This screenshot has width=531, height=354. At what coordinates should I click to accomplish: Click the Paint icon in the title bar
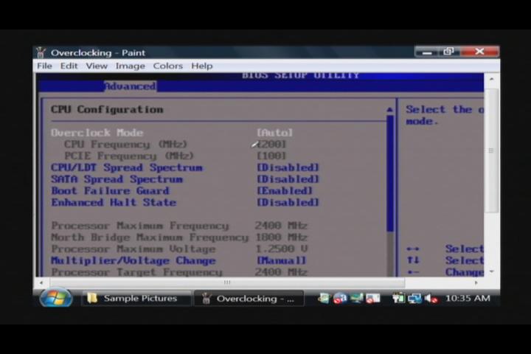pos(41,52)
